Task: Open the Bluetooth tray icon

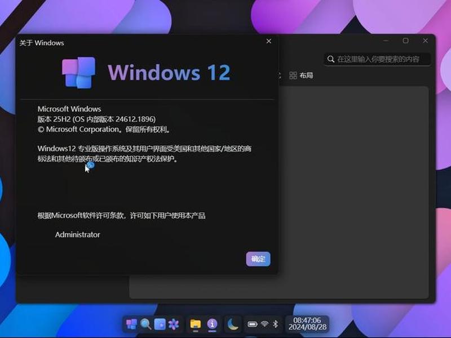Action: 275,324
